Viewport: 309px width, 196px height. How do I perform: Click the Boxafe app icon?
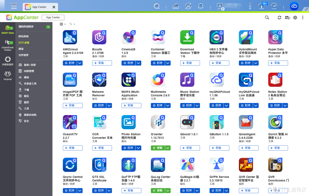pos(99,37)
